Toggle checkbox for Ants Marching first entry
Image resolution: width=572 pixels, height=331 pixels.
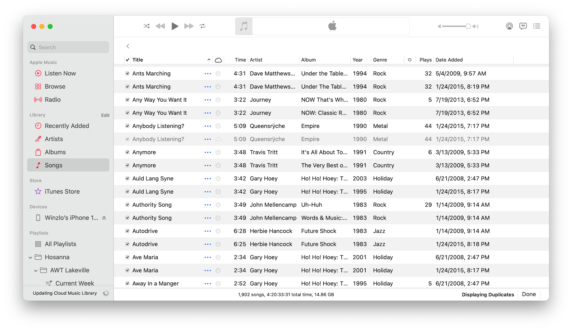(x=127, y=73)
